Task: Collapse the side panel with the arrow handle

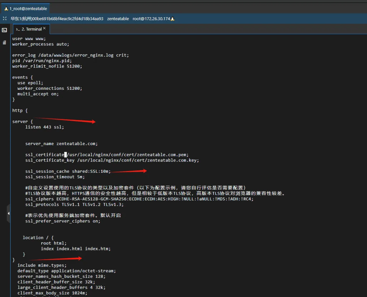Action: pos(9,213)
